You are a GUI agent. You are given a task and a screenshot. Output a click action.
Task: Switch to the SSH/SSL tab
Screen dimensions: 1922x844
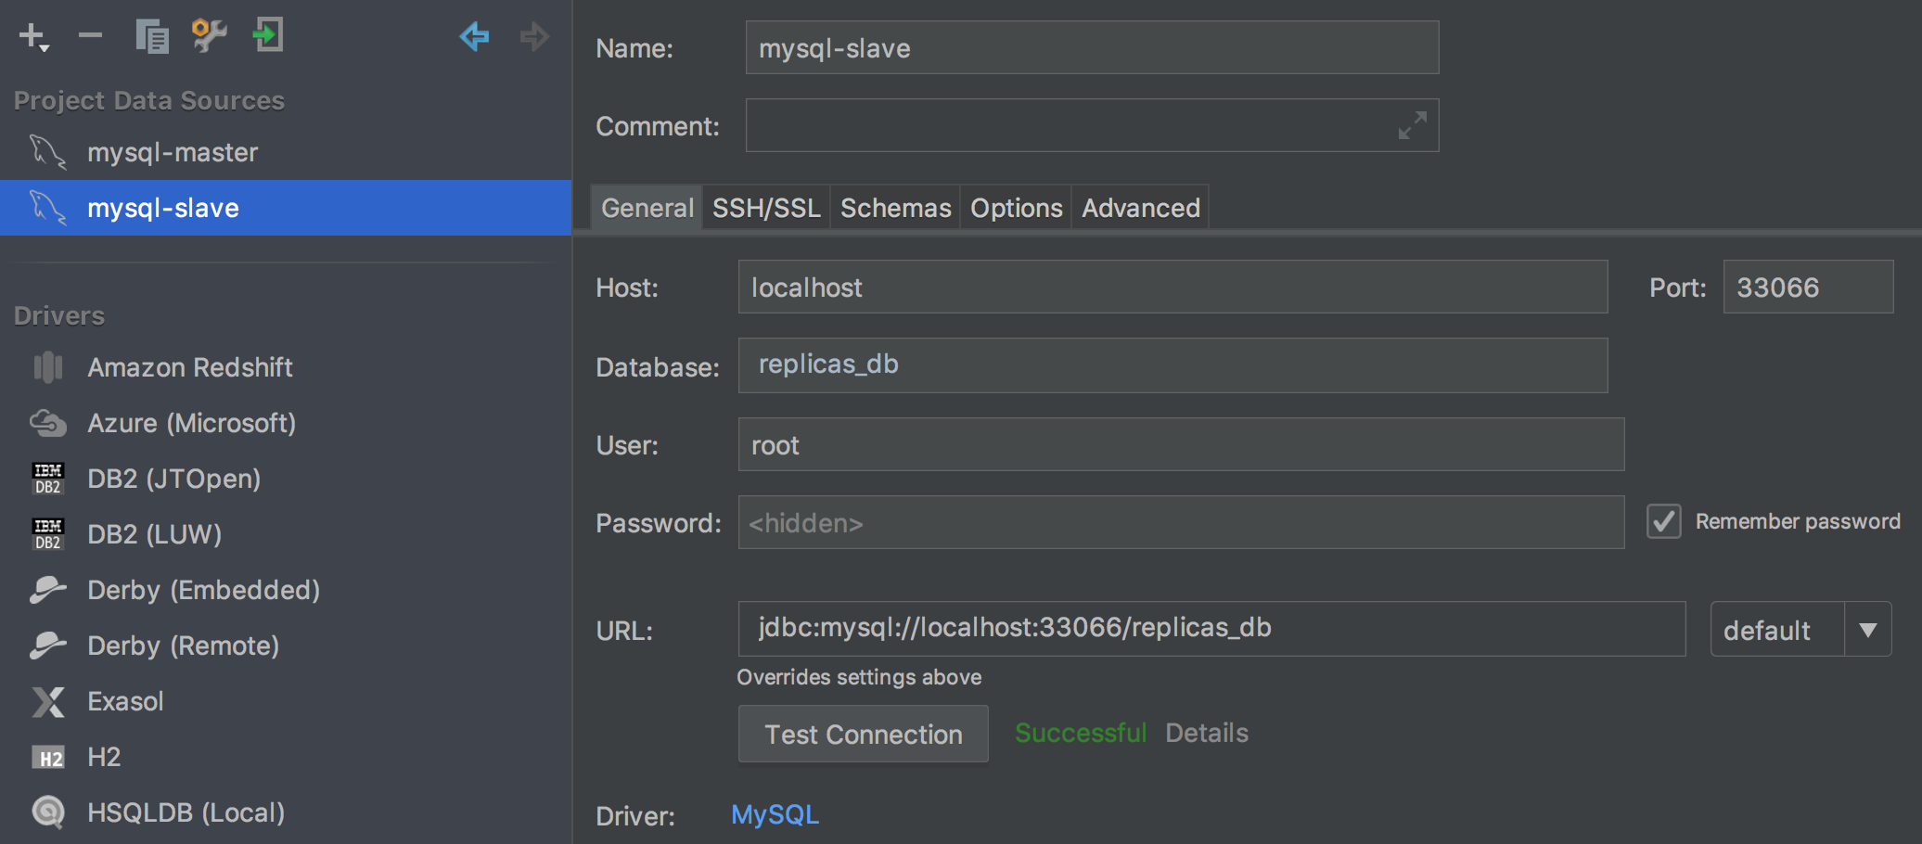[x=766, y=208]
